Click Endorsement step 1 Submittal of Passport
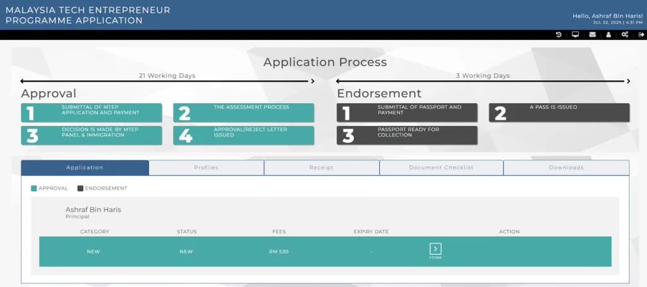 coord(407,113)
